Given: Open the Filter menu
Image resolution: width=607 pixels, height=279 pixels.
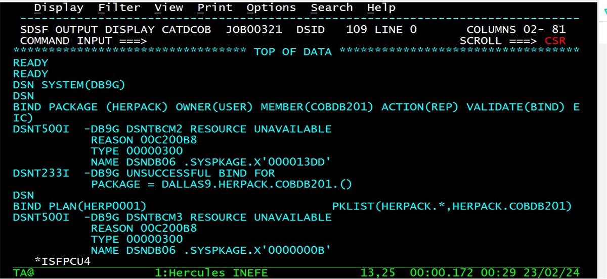Looking at the screenshot, I should pyautogui.click(x=119, y=8).
